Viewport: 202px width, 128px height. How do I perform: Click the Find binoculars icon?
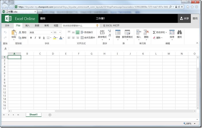pos(179,32)
